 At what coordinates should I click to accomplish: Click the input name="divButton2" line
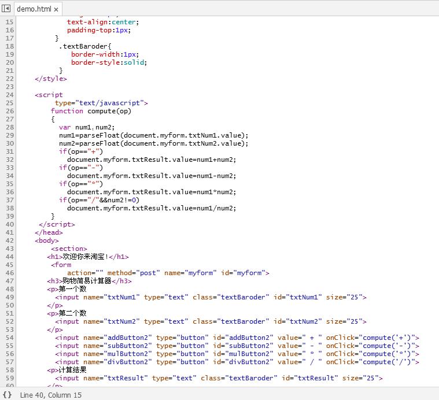tap(237, 362)
